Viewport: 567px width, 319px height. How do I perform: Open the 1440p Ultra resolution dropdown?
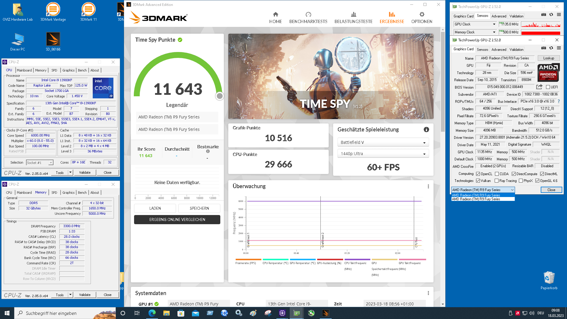pyautogui.click(x=383, y=154)
